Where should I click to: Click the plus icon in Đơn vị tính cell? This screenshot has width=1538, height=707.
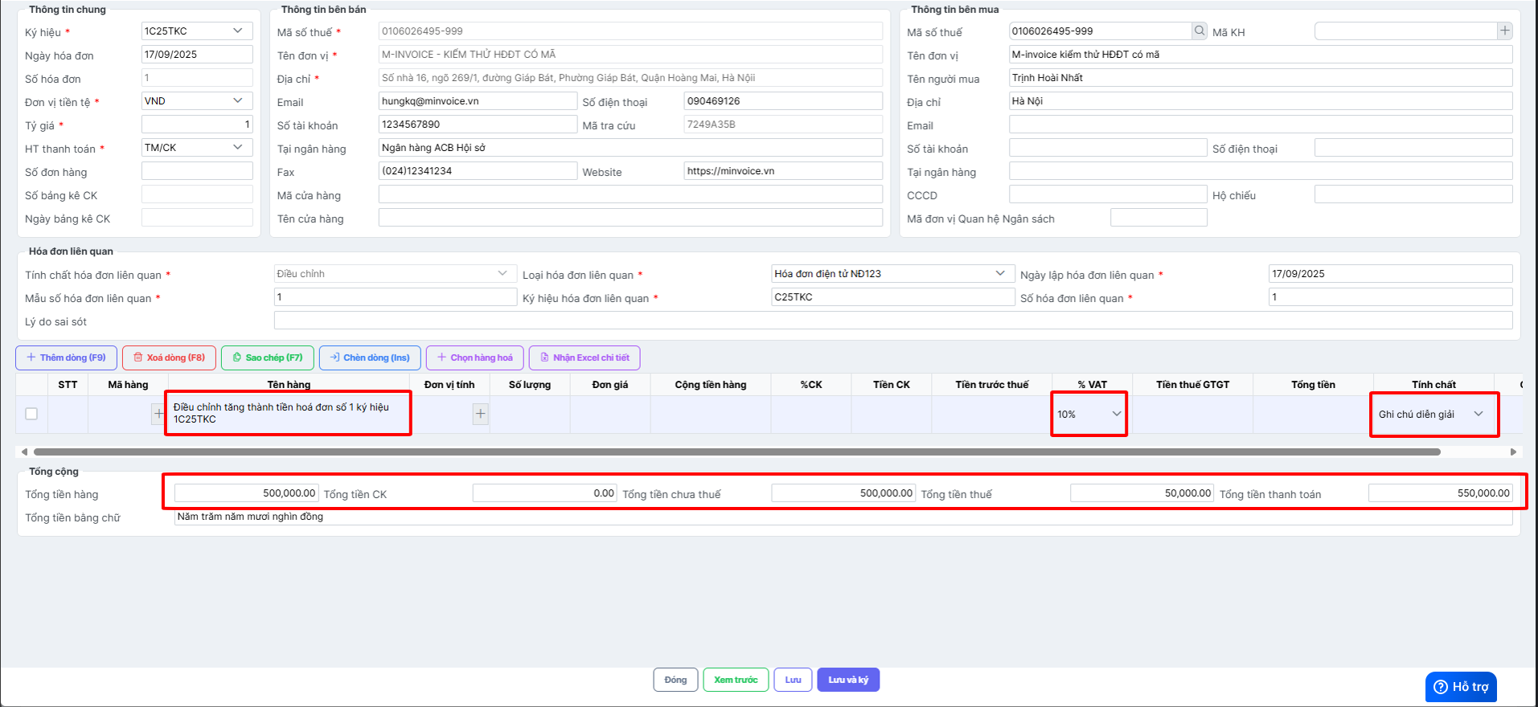480,414
